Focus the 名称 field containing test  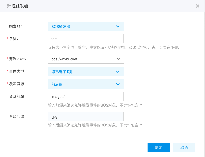86,39
